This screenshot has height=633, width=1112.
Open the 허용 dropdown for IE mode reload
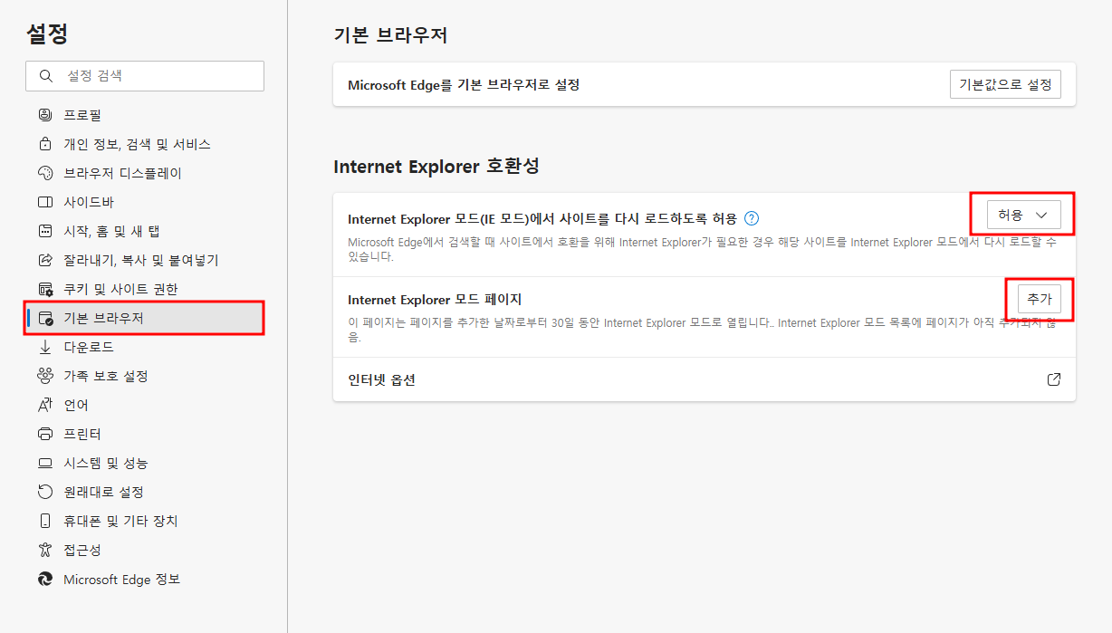pyautogui.click(x=1023, y=216)
